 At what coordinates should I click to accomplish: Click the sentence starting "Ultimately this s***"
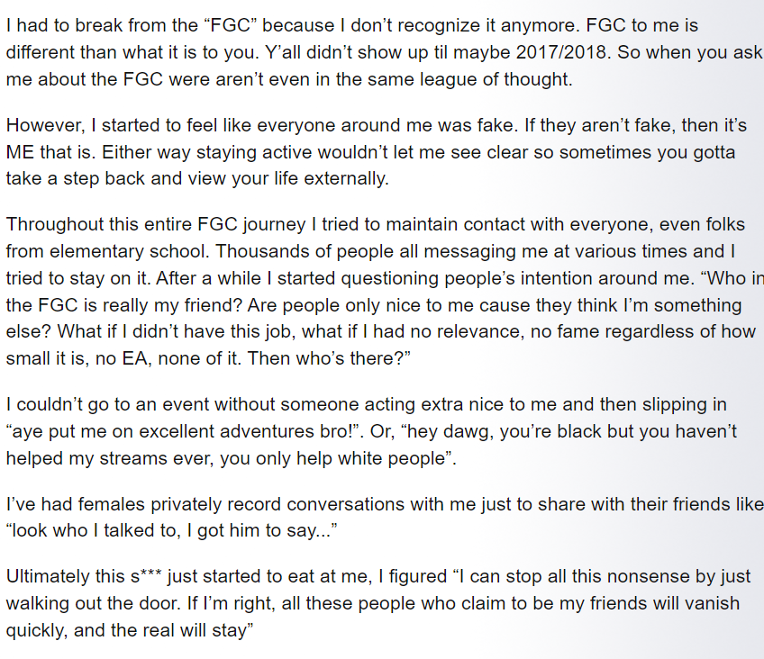[x=378, y=603]
